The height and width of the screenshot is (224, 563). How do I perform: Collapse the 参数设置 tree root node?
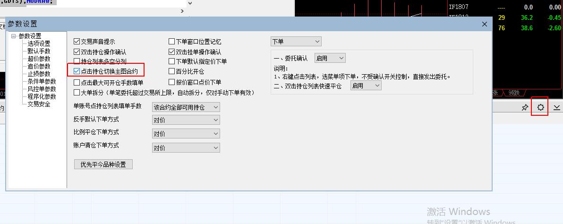click(14, 36)
